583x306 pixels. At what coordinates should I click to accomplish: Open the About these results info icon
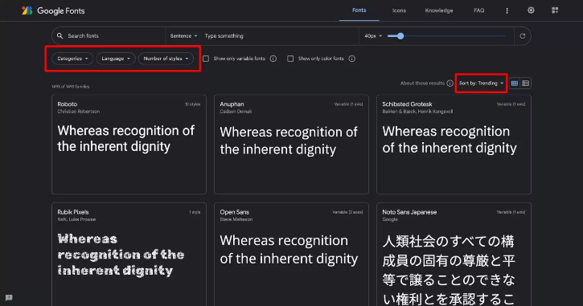tap(450, 84)
